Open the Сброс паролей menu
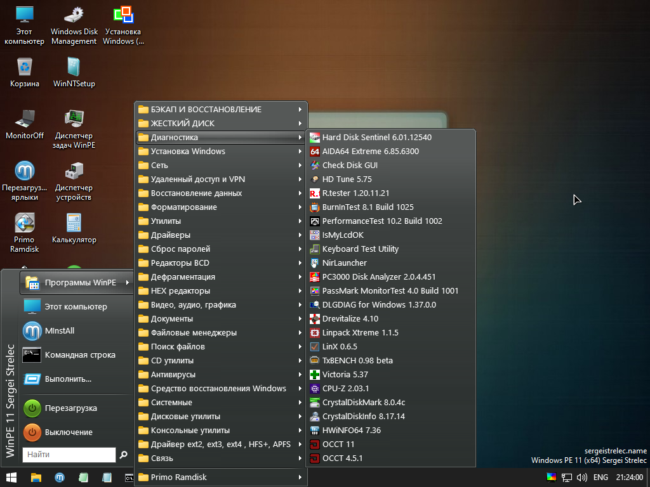This screenshot has width=650, height=487. tap(221, 249)
